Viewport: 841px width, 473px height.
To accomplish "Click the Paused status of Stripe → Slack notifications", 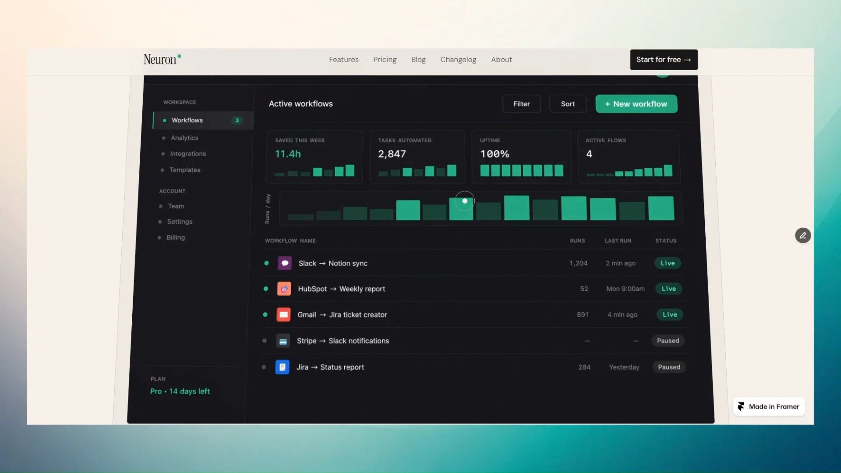I will (668, 341).
